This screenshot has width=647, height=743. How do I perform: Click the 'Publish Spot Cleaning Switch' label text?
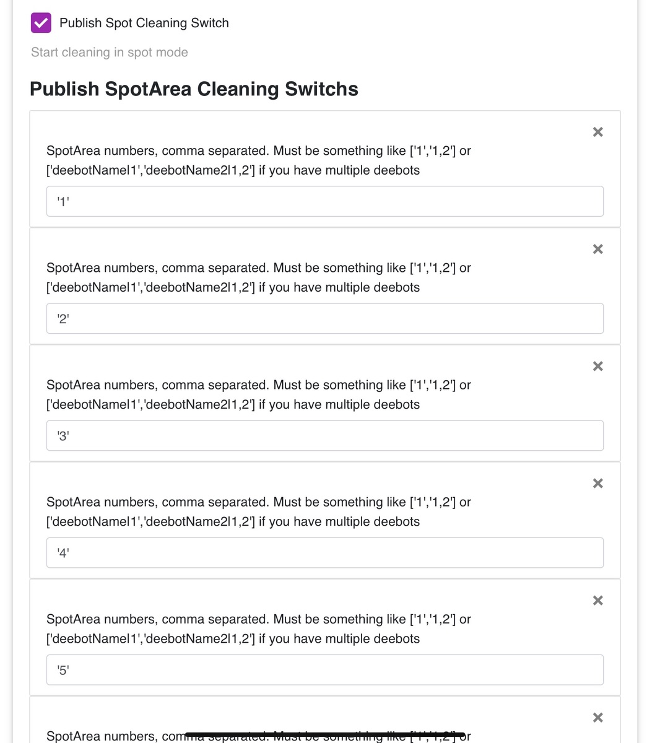[144, 23]
